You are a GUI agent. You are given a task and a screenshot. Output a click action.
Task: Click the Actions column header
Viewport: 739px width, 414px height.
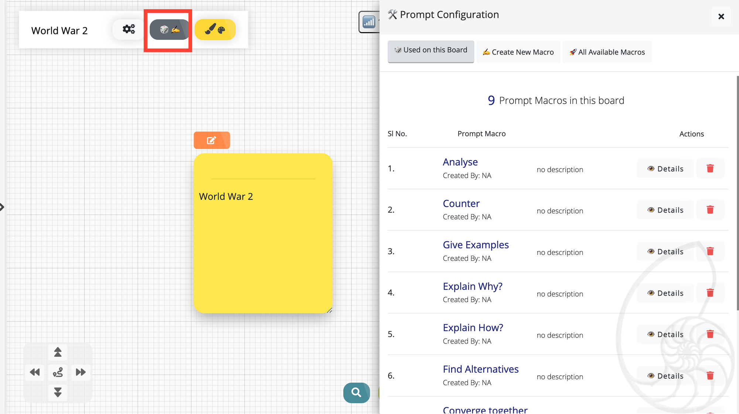[x=691, y=134]
